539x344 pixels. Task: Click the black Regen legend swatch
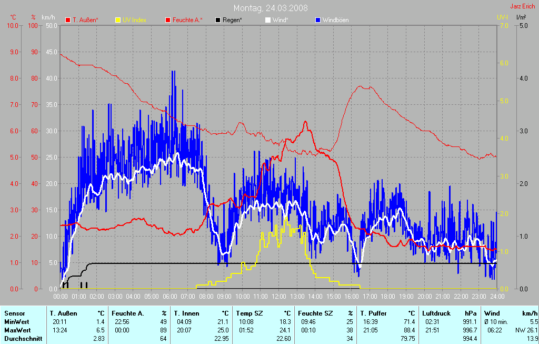(x=218, y=20)
